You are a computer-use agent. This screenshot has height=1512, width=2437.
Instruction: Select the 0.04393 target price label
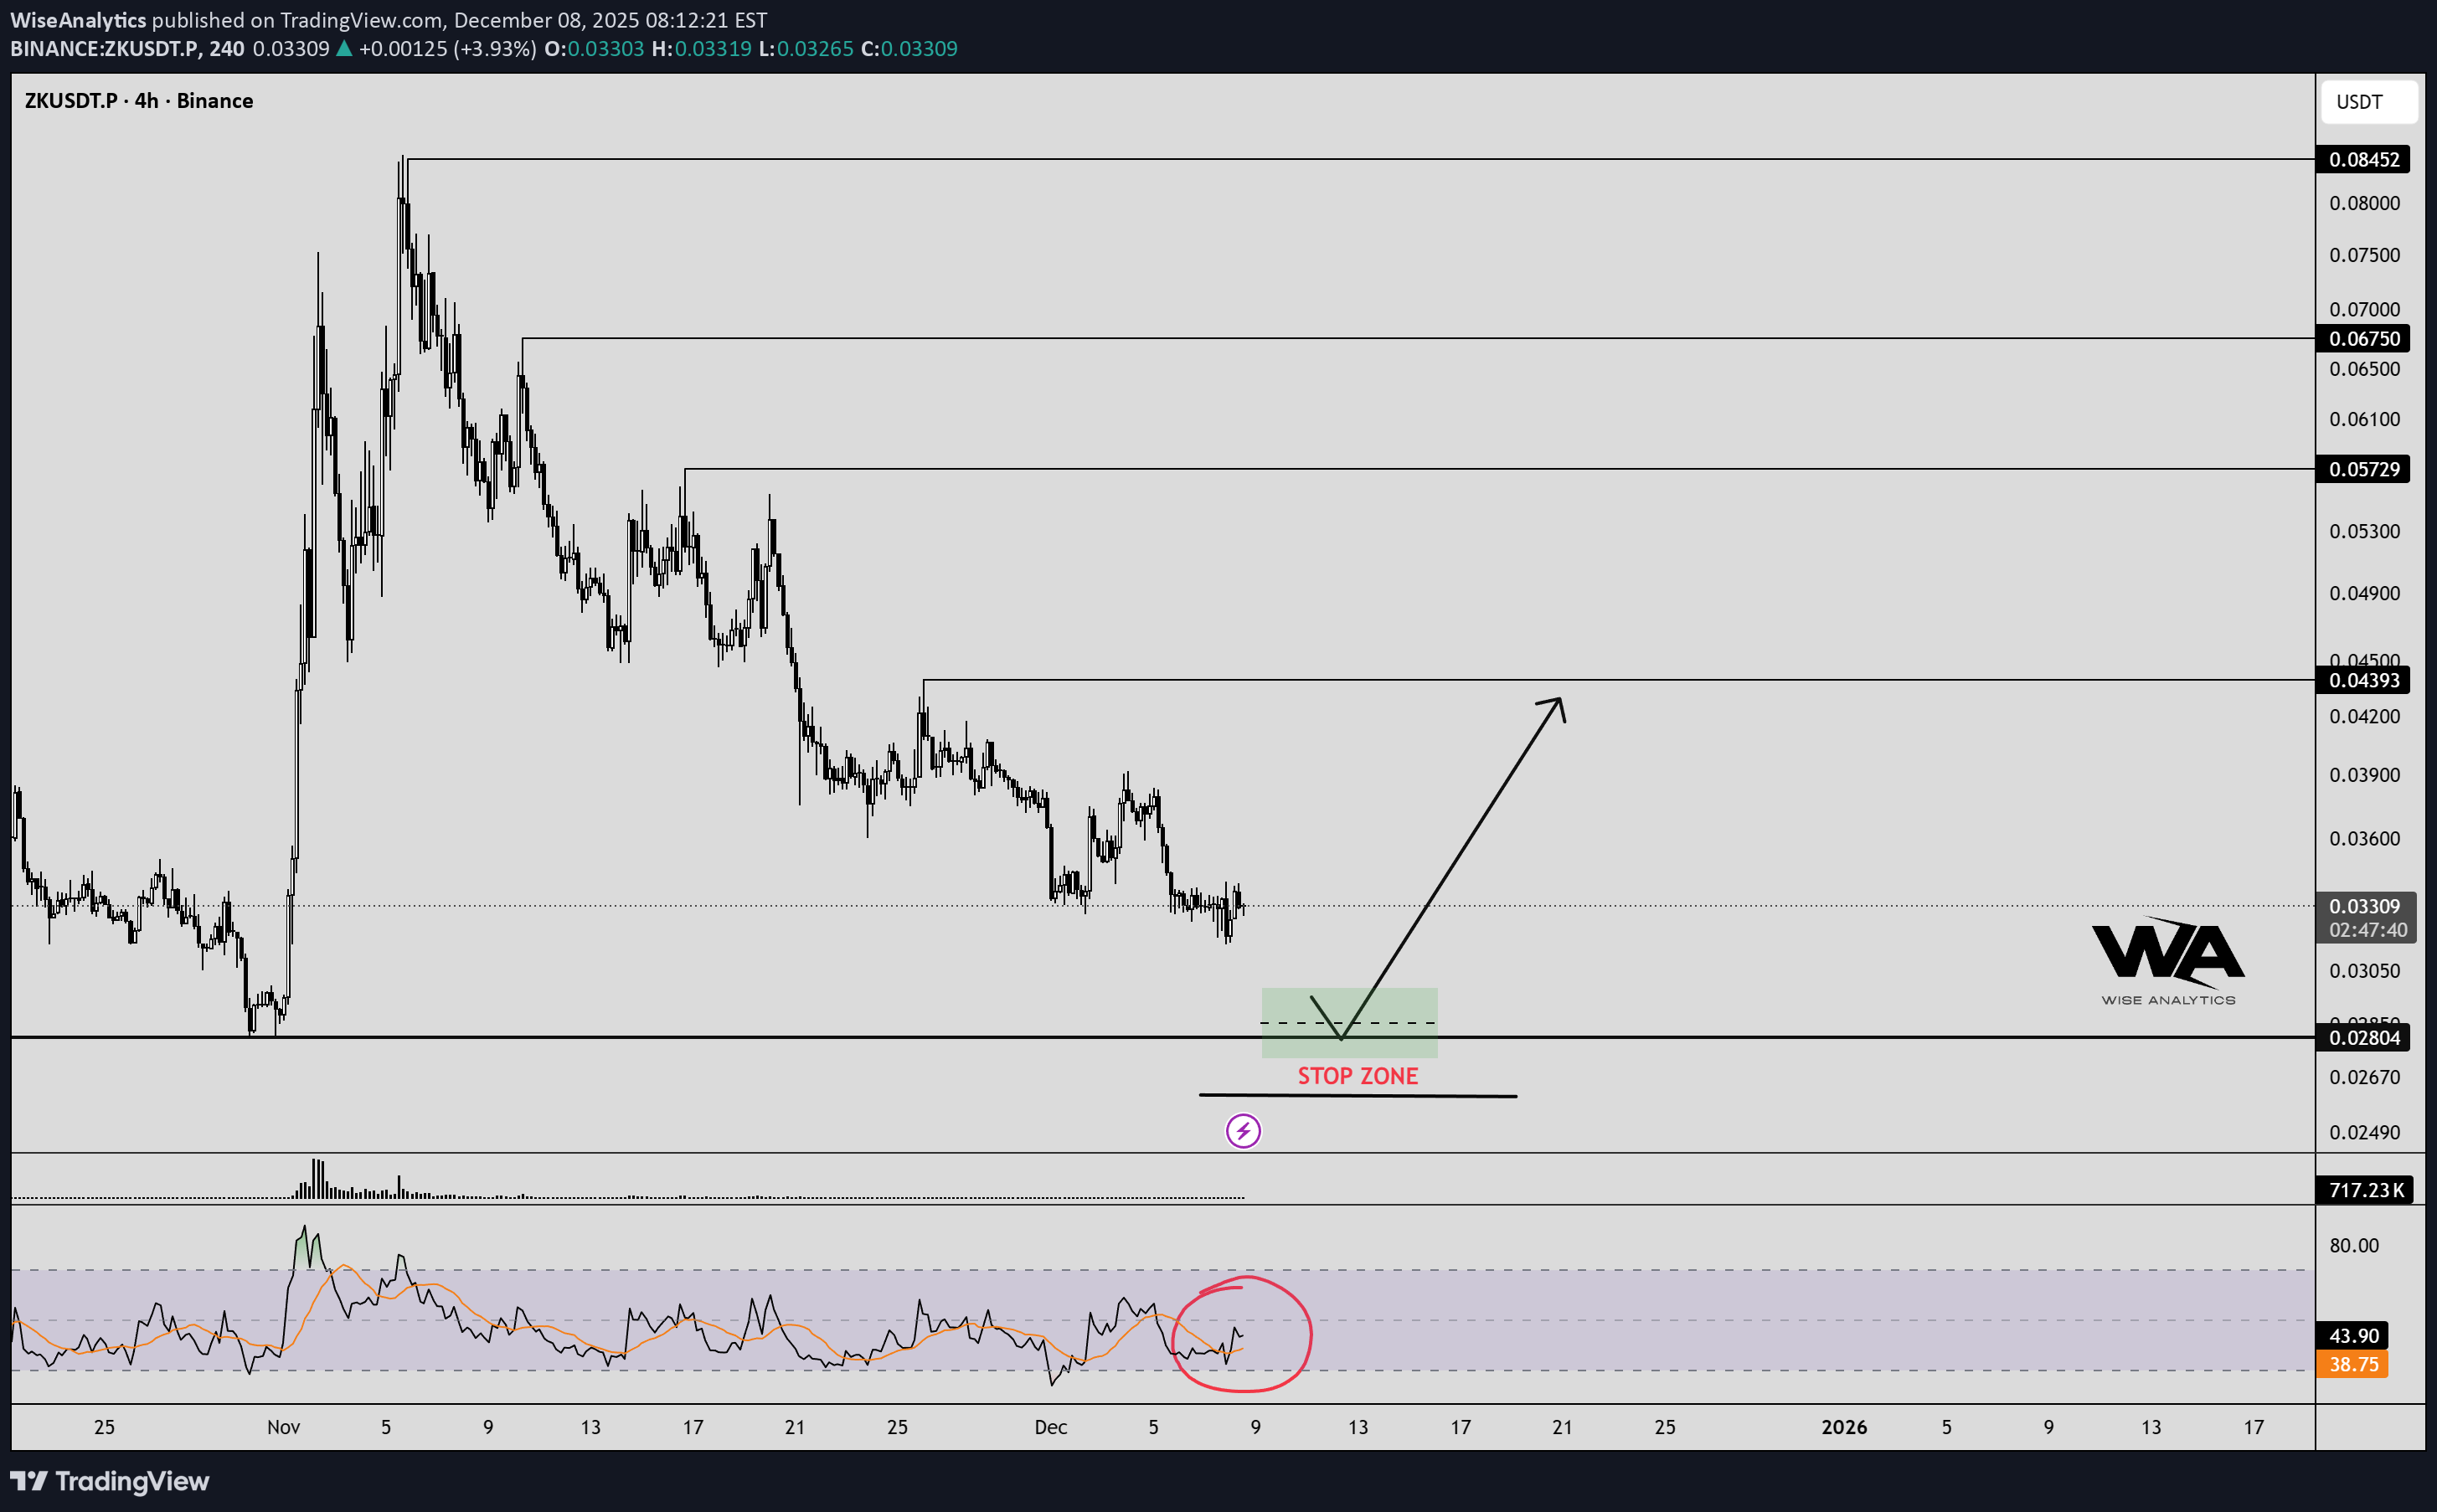pos(2363,681)
